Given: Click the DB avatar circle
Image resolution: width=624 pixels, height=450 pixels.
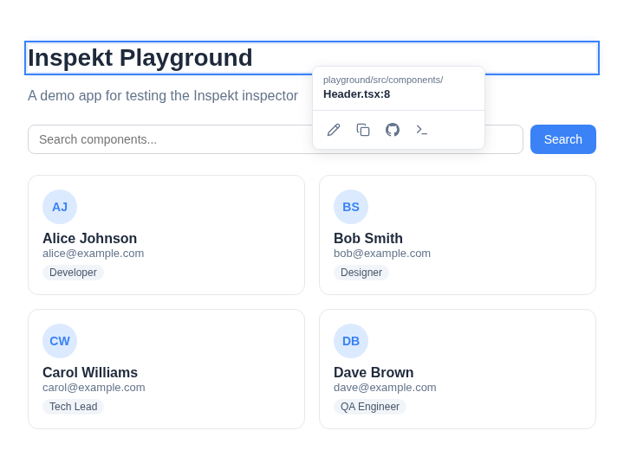Looking at the screenshot, I should pos(351,341).
